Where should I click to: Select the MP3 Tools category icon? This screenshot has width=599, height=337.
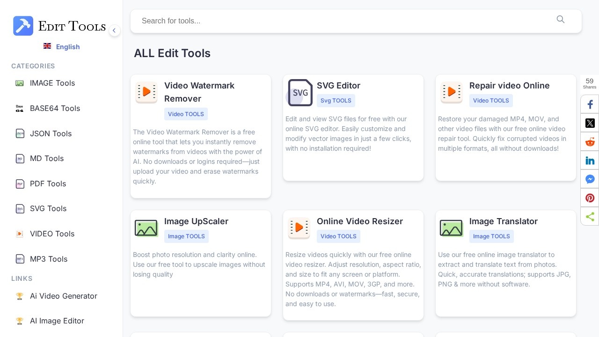coord(20,259)
